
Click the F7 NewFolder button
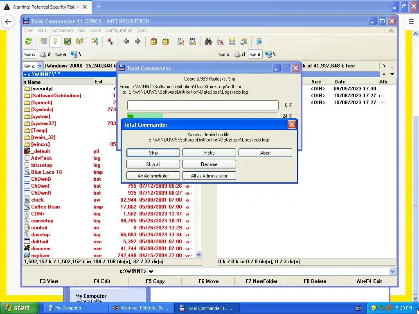click(x=261, y=281)
